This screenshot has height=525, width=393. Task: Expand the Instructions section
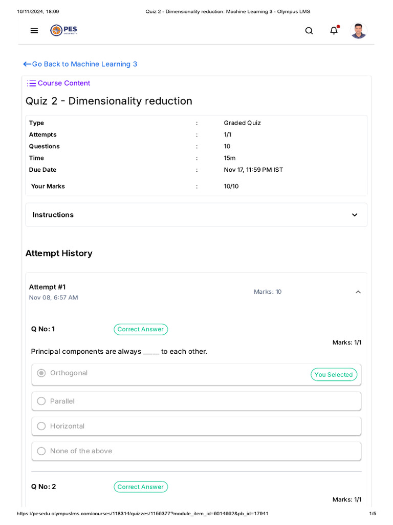pyautogui.click(x=355, y=215)
